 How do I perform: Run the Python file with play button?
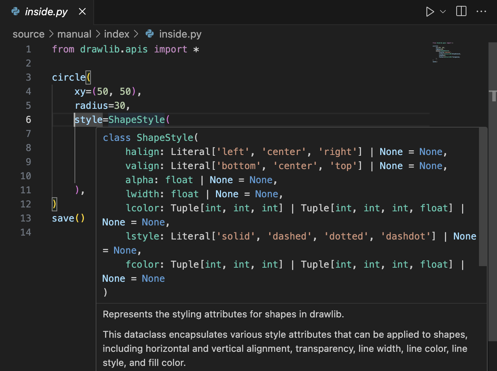tap(430, 12)
